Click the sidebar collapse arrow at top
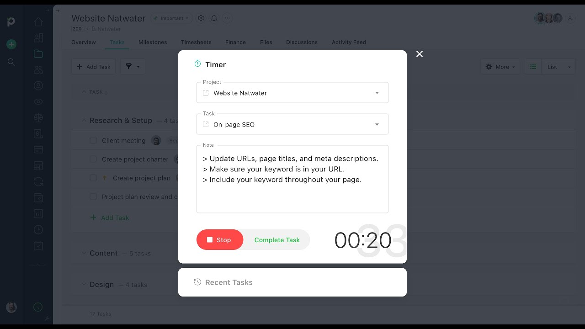 pyautogui.click(x=47, y=10)
